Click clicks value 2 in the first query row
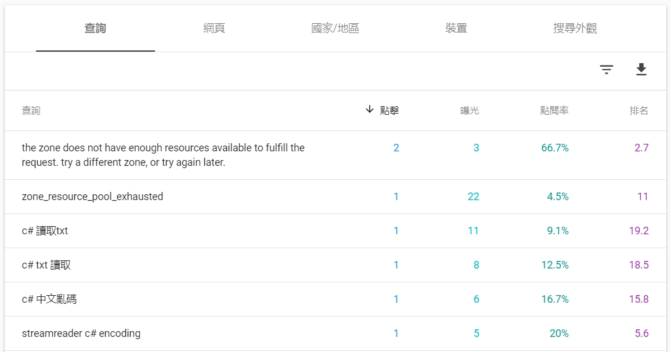 tap(396, 147)
